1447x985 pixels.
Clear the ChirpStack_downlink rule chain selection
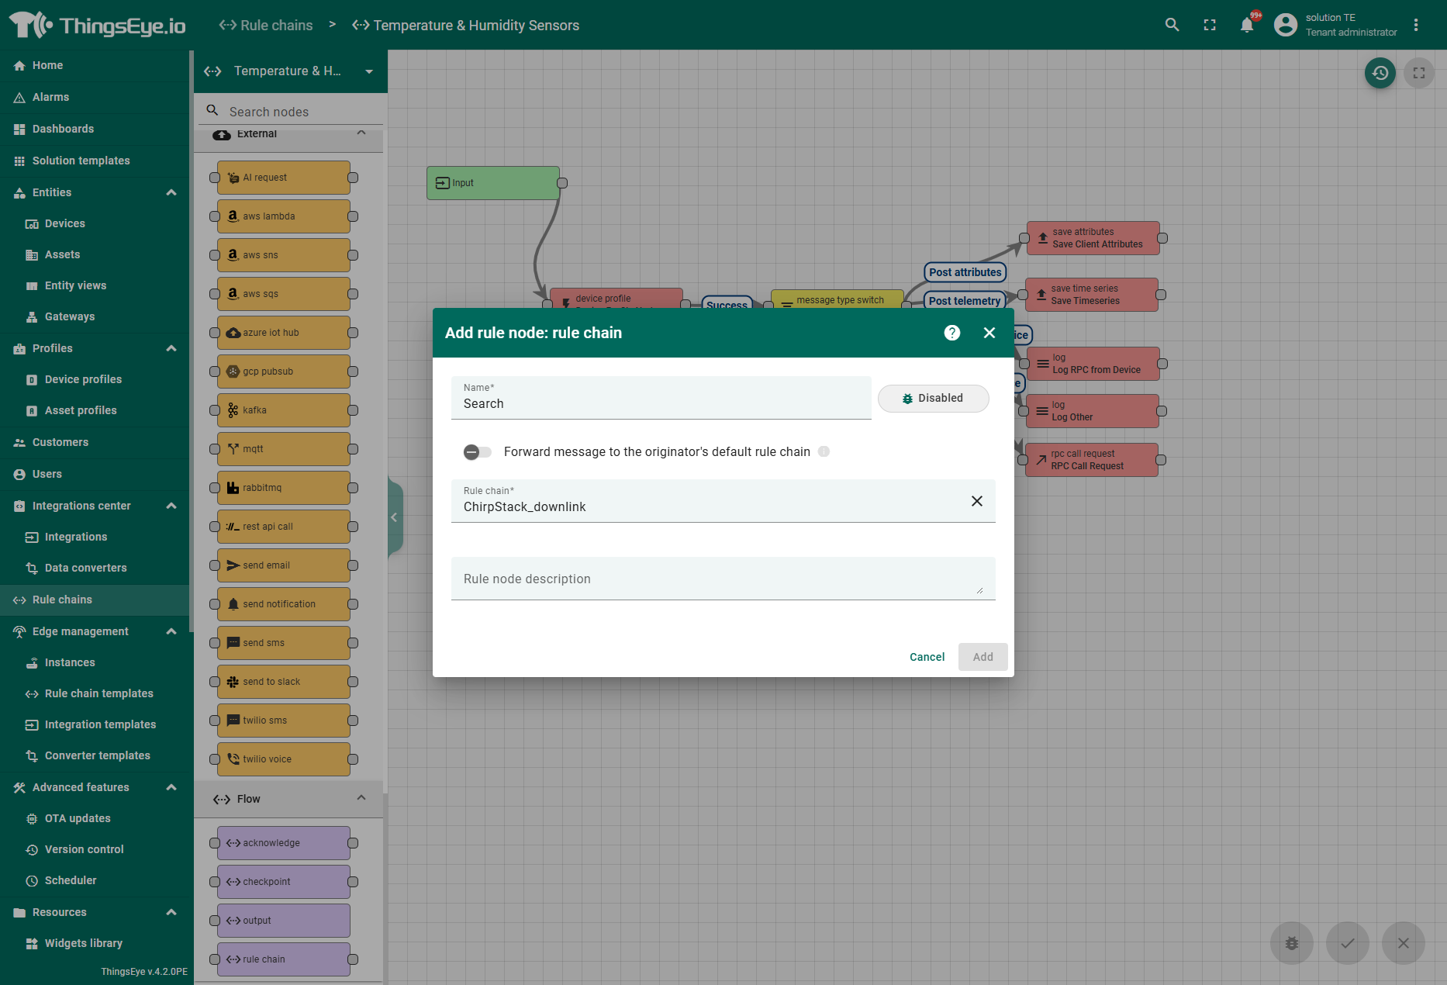pos(976,501)
